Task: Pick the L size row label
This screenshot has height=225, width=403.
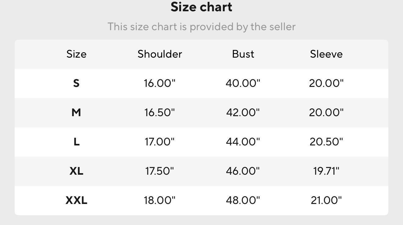Action: pyautogui.click(x=76, y=142)
